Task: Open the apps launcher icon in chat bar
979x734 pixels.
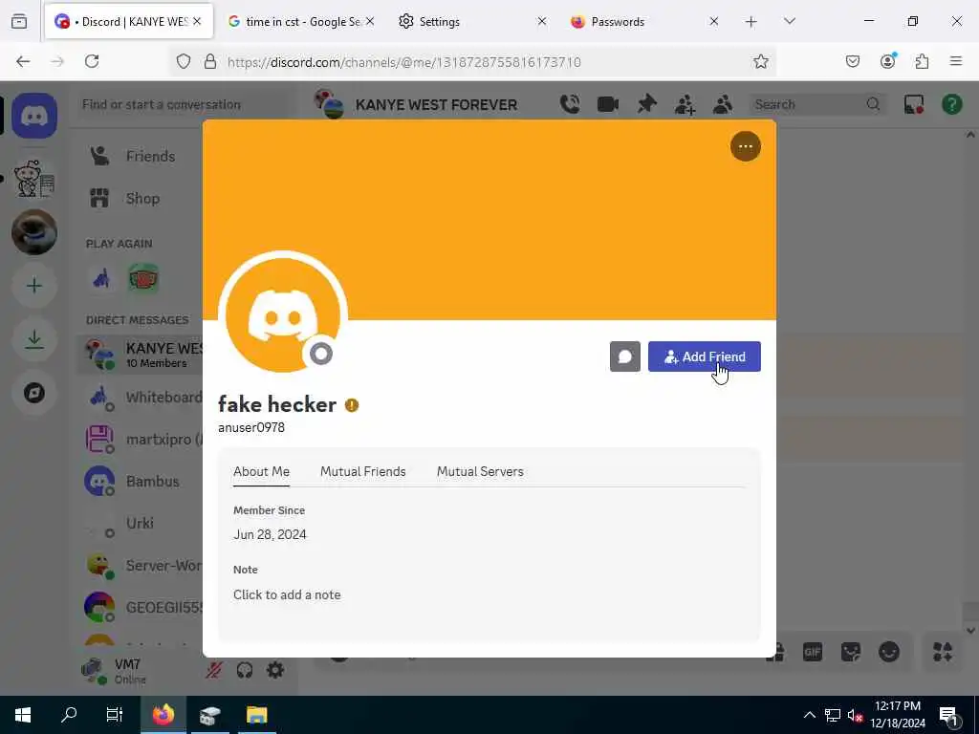Action: (942, 652)
